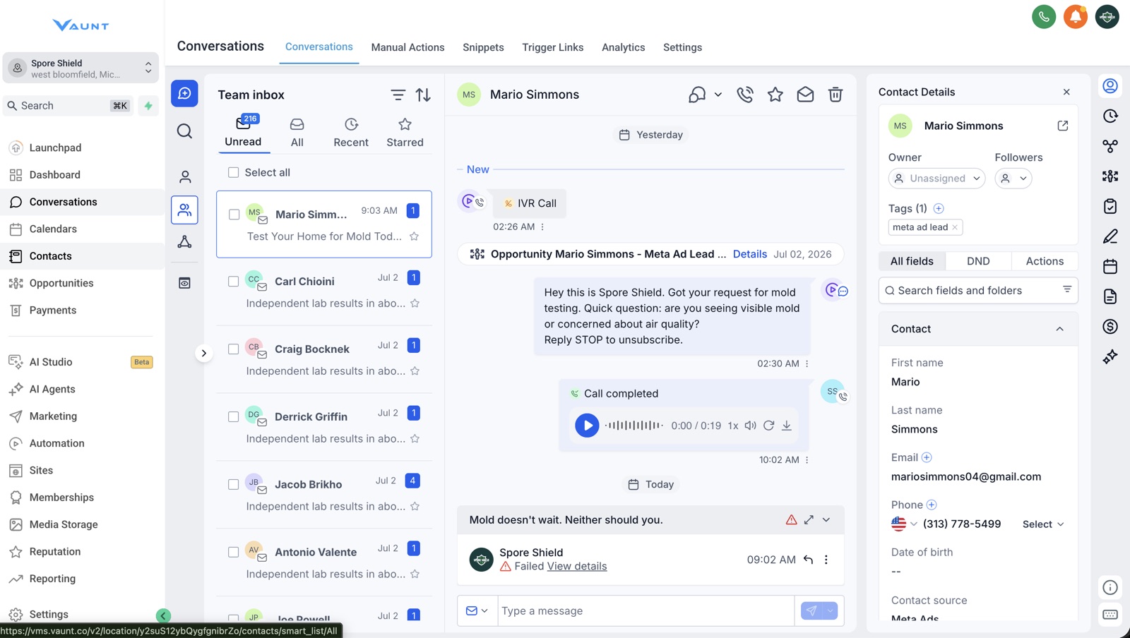
Task: Click the lightning quick actions icon
Action: (148, 106)
